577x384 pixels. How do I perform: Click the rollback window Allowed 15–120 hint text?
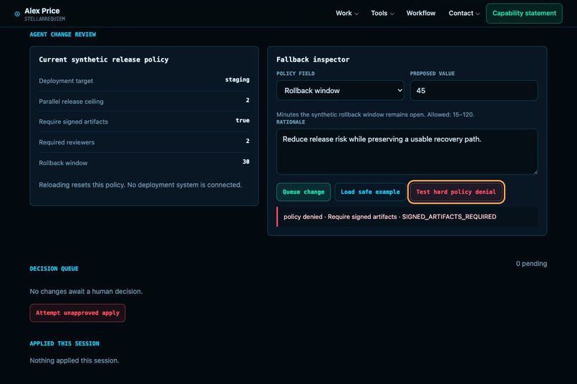pos(375,114)
